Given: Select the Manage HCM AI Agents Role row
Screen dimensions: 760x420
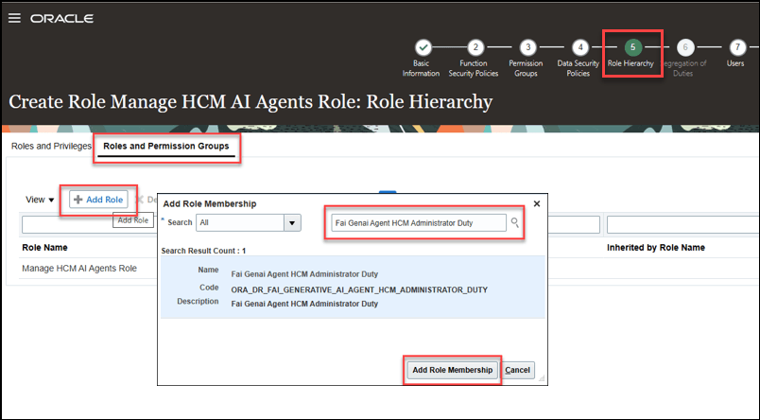Looking at the screenshot, I should click(x=79, y=269).
